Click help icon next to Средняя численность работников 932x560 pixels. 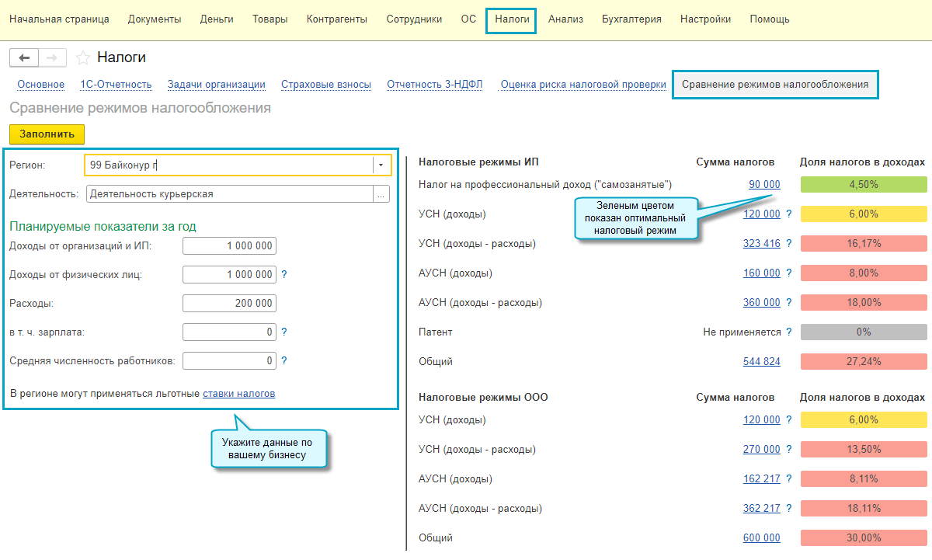click(284, 361)
